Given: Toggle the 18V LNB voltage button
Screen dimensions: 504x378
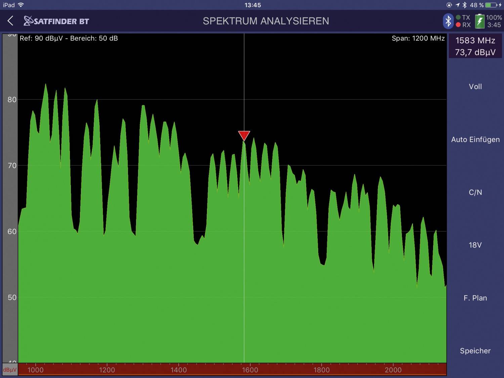Looking at the screenshot, I should pos(475,245).
